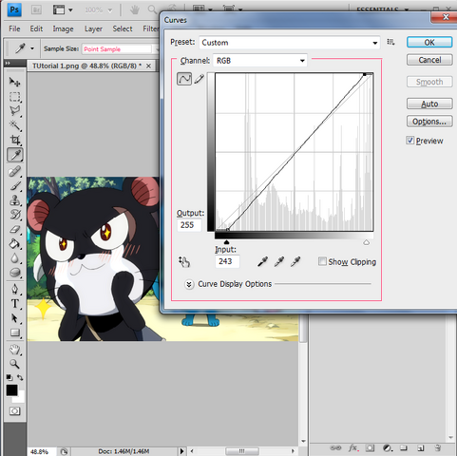
Task: Select the Sponge tool
Action: [14, 273]
